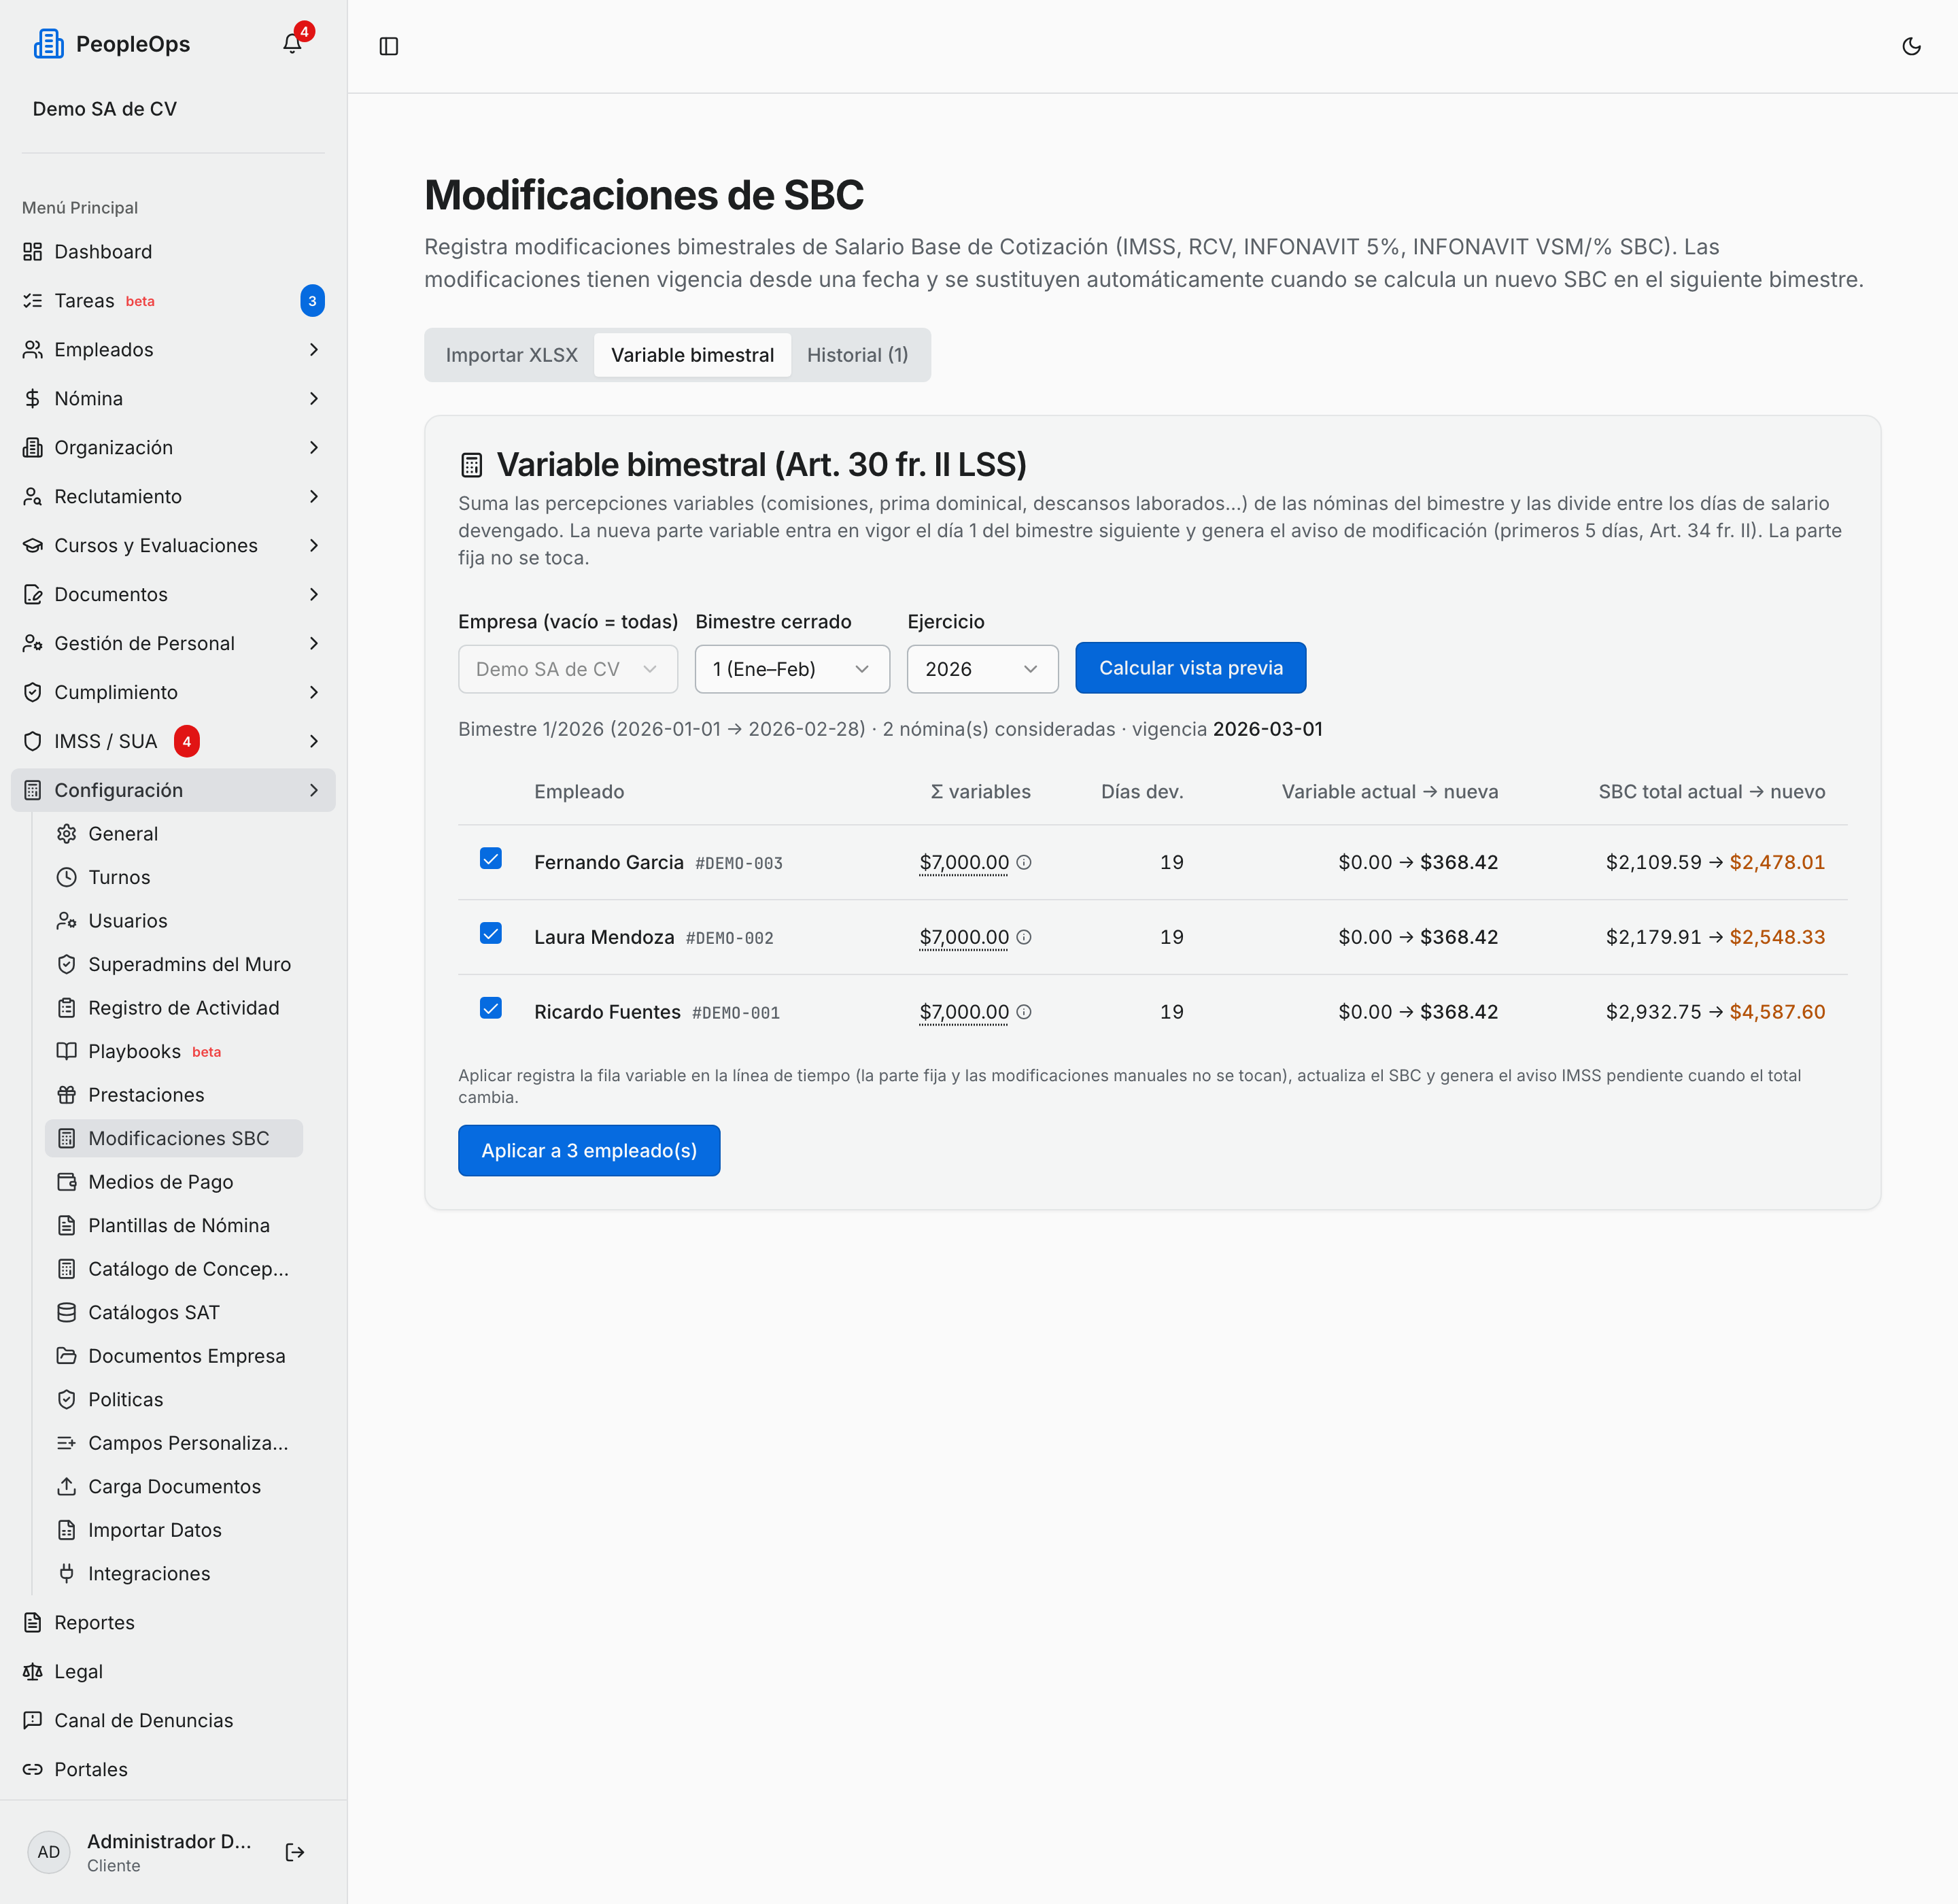Click the Catálogos SAT database icon

coord(67,1312)
